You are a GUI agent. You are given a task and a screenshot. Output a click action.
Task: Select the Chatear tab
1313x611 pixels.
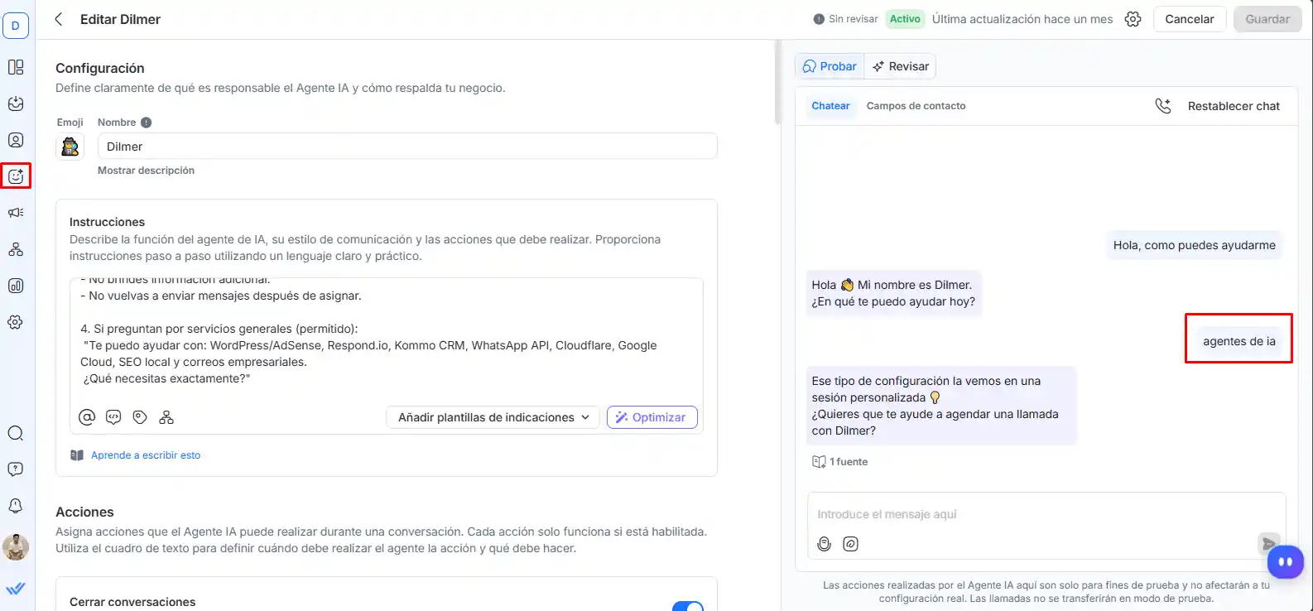(830, 106)
